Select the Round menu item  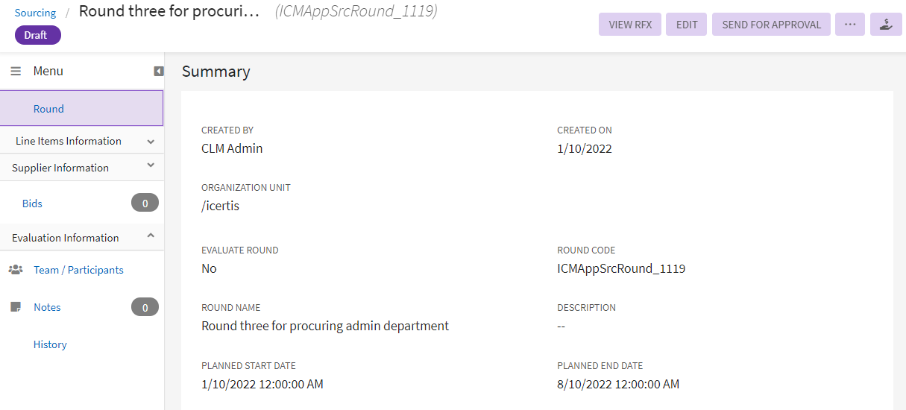coord(49,109)
